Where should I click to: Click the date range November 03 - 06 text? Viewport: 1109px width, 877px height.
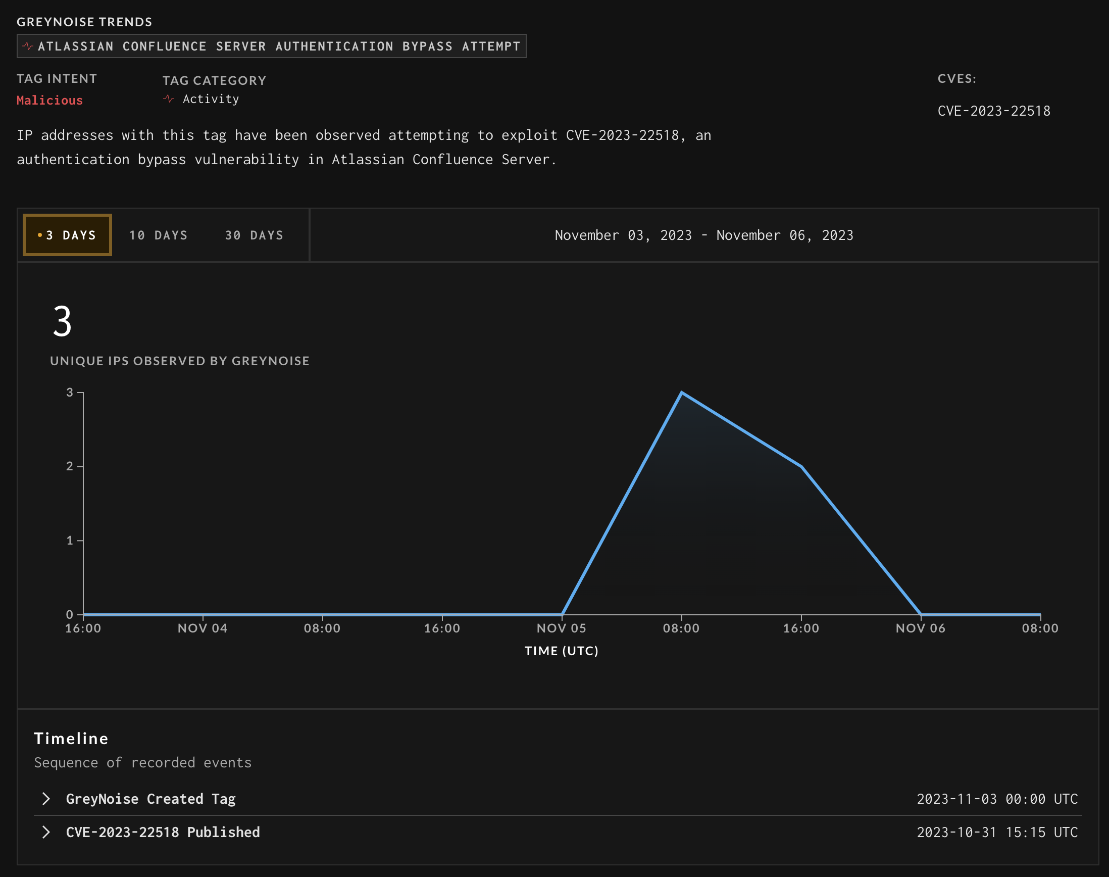pyautogui.click(x=703, y=235)
